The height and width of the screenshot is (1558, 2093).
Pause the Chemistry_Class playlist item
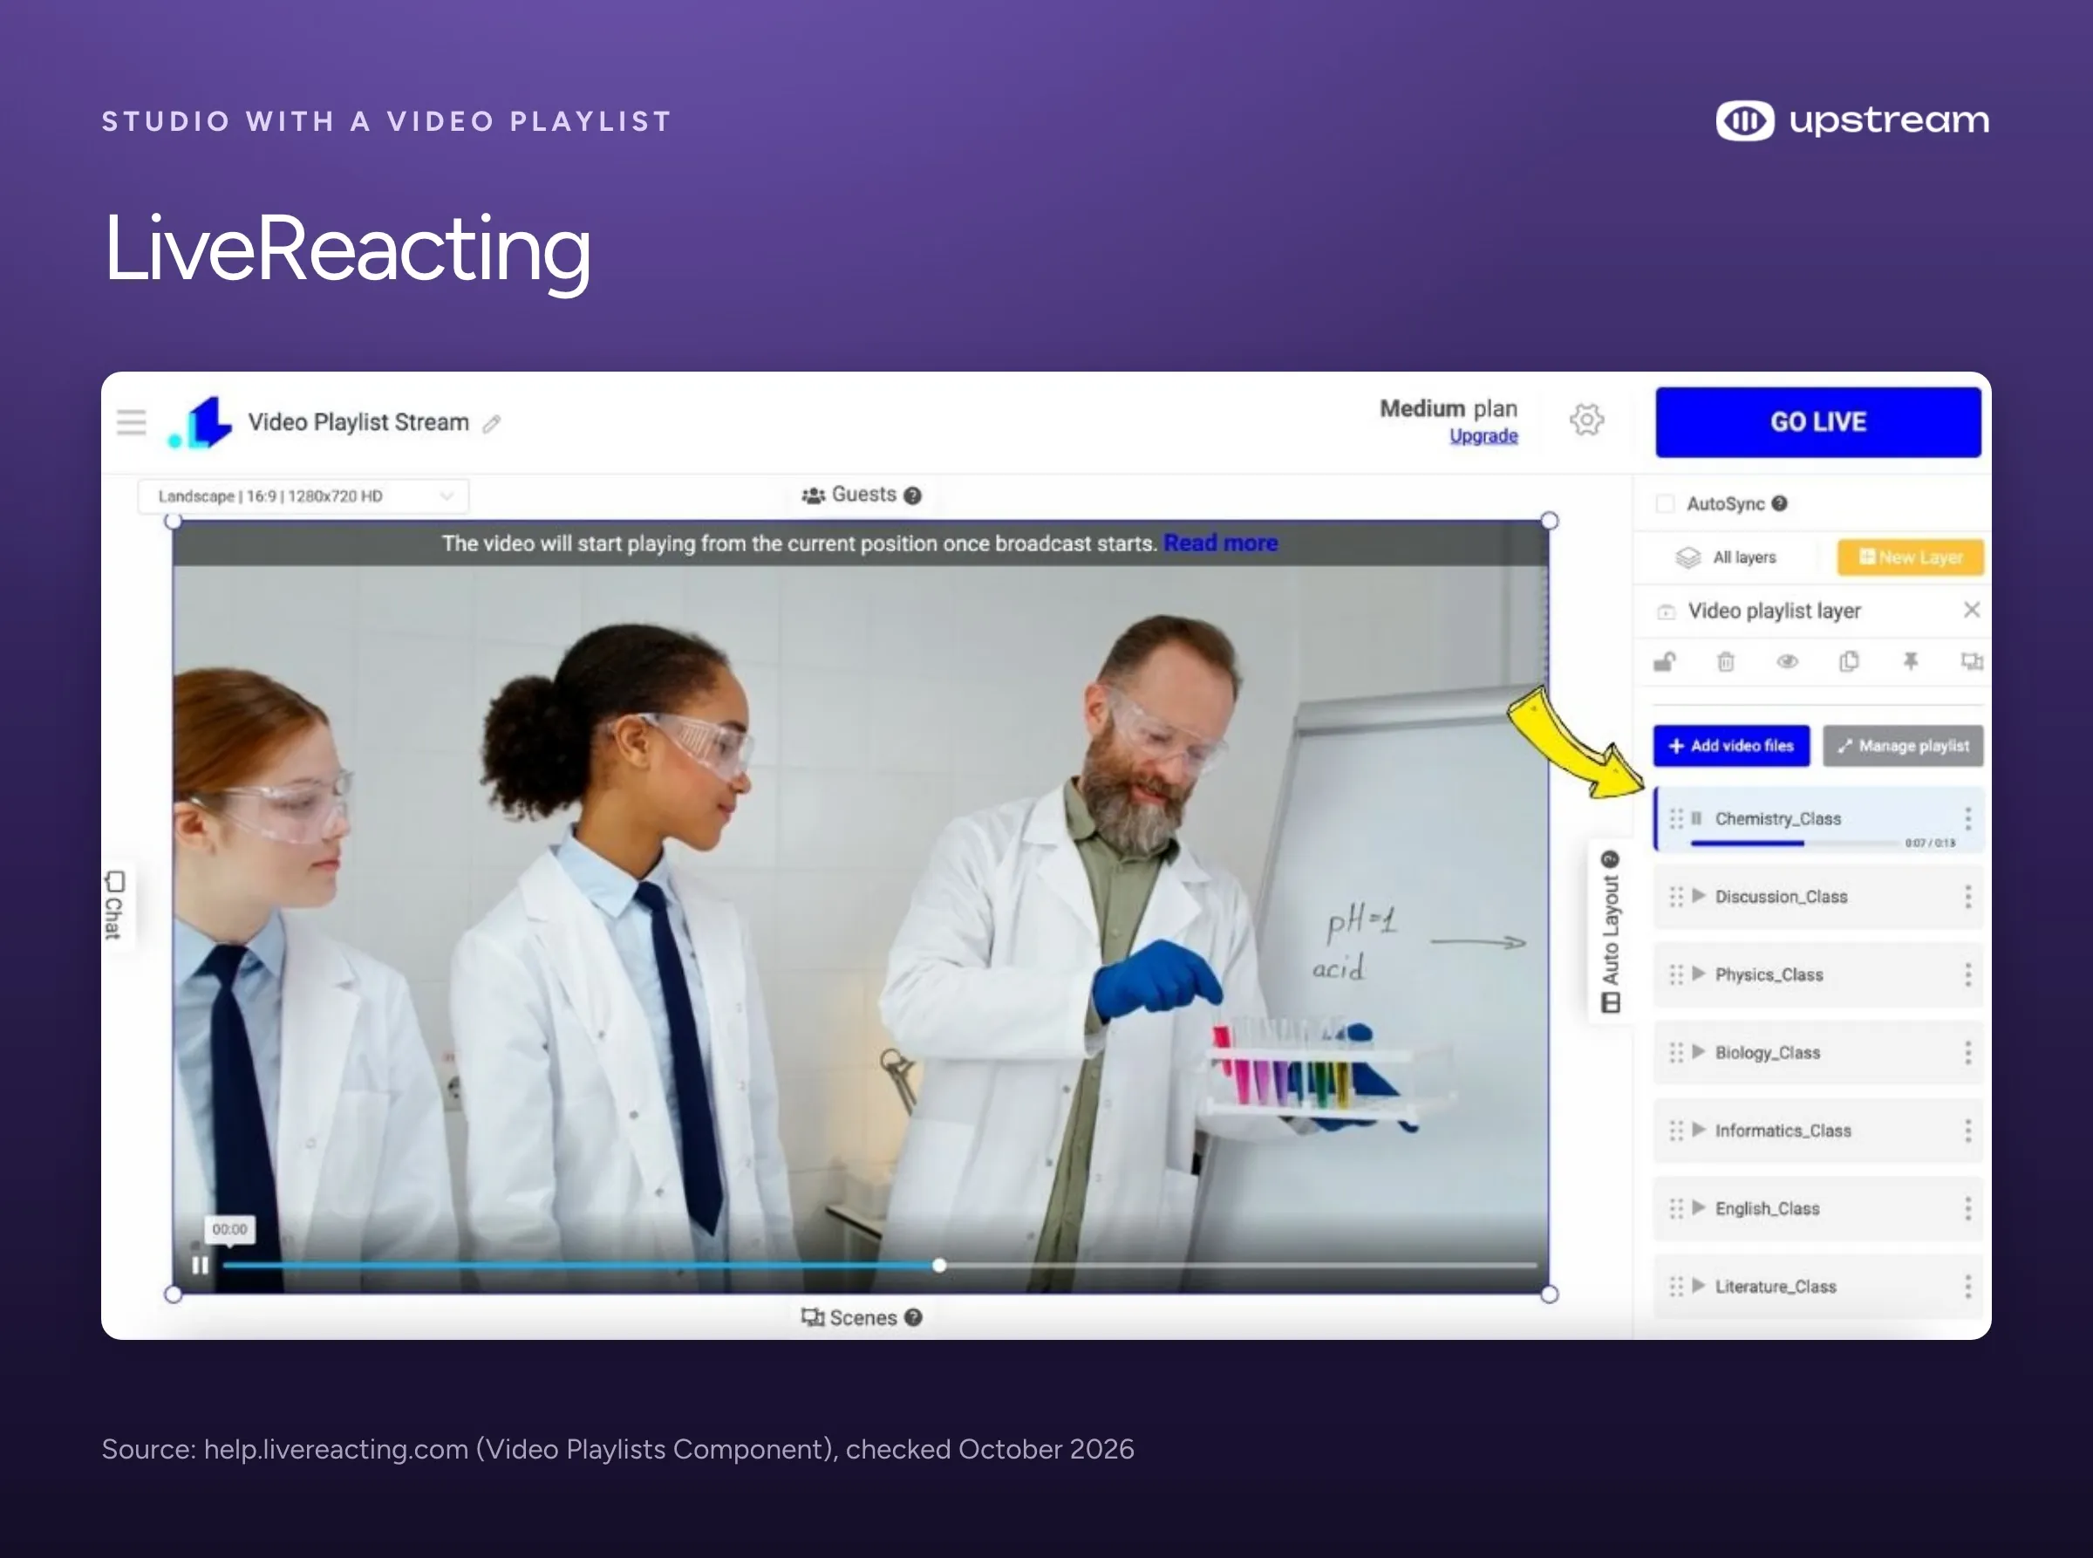[x=1697, y=818]
